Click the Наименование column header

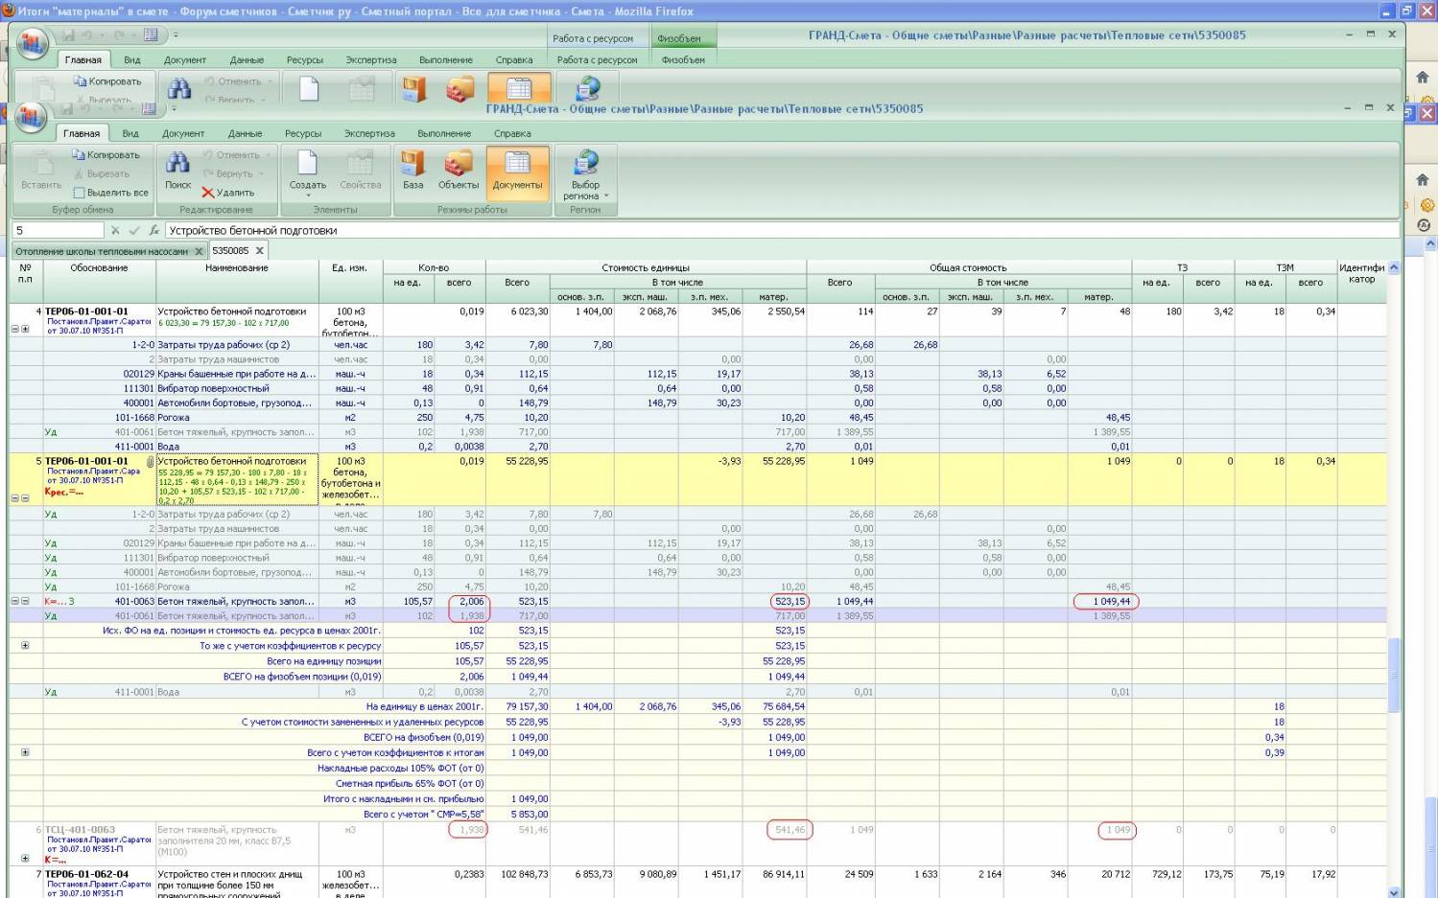click(x=237, y=268)
